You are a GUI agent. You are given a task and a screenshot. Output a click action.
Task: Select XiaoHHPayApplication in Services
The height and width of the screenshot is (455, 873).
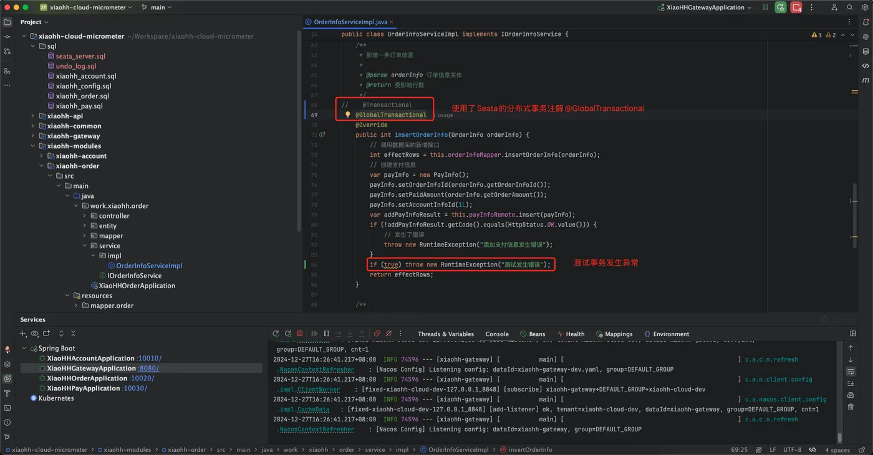(83, 388)
